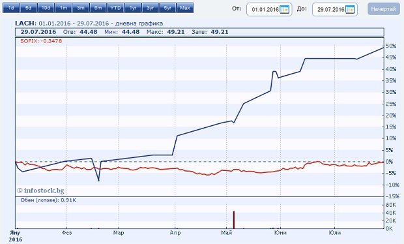The width and height of the screenshot is (404, 244).
Task: Show the 5yr period chart
Action: point(167,8)
